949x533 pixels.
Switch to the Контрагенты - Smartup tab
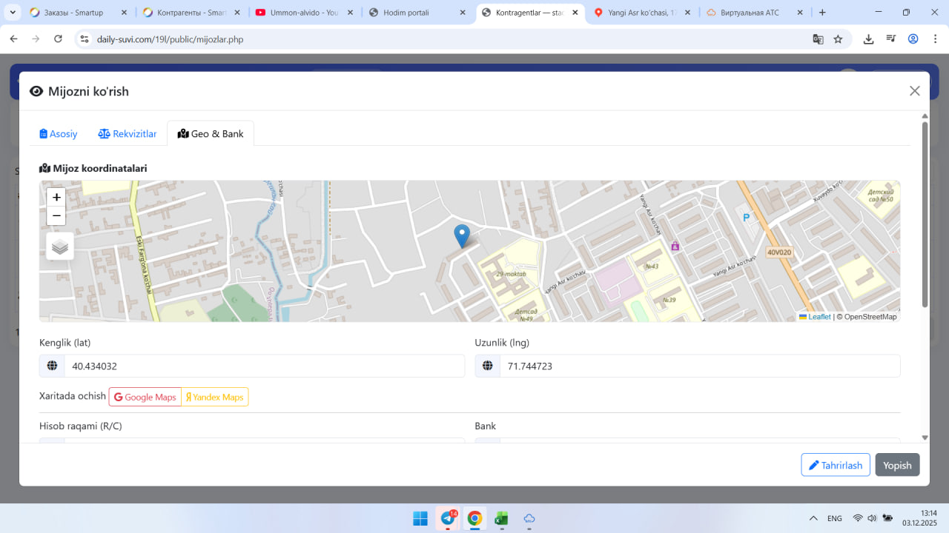pyautogui.click(x=191, y=13)
